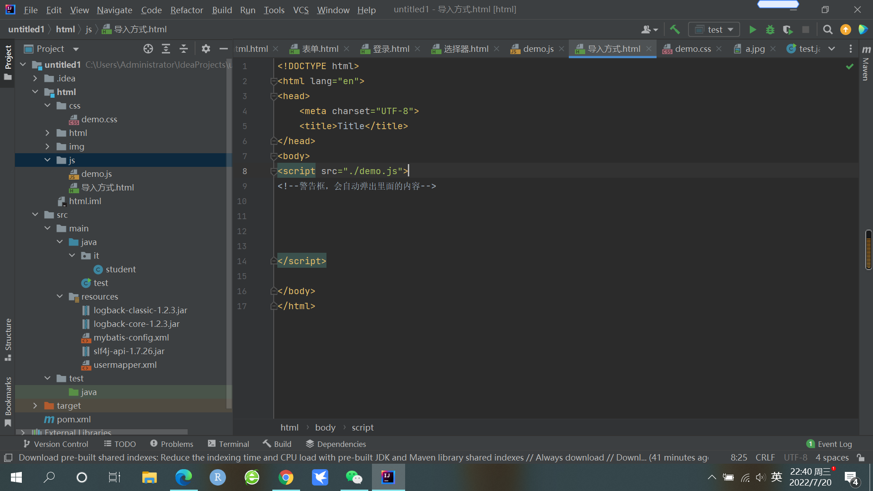The image size is (873, 491).
Task: Select opened file locator icon
Action: pyautogui.click(x=148, y=49)
